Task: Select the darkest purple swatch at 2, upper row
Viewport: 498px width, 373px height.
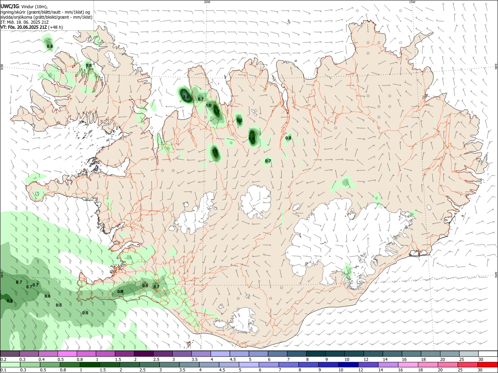Action: (143, 354)
